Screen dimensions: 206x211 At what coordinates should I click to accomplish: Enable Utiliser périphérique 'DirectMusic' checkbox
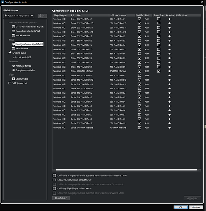click(x=54, y=180)
